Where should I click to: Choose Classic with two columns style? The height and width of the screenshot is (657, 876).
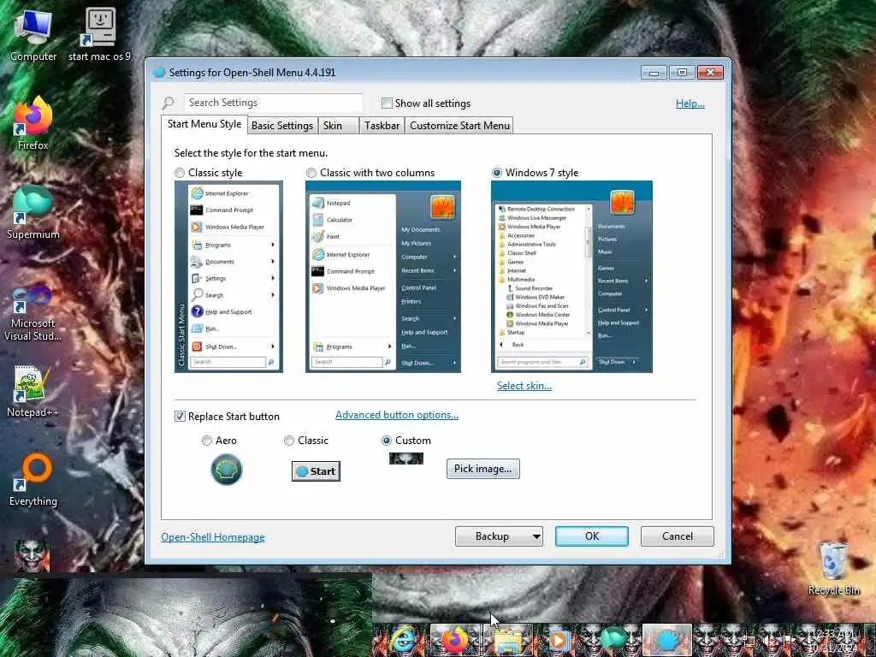[x=311, y=173]
